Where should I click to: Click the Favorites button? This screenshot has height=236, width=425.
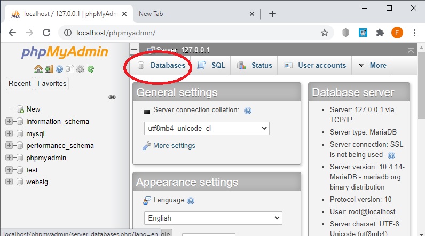click(x=52, y=83)
